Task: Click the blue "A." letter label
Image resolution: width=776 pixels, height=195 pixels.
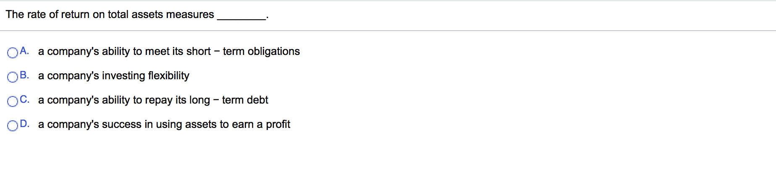Action: tap(24, 51)
